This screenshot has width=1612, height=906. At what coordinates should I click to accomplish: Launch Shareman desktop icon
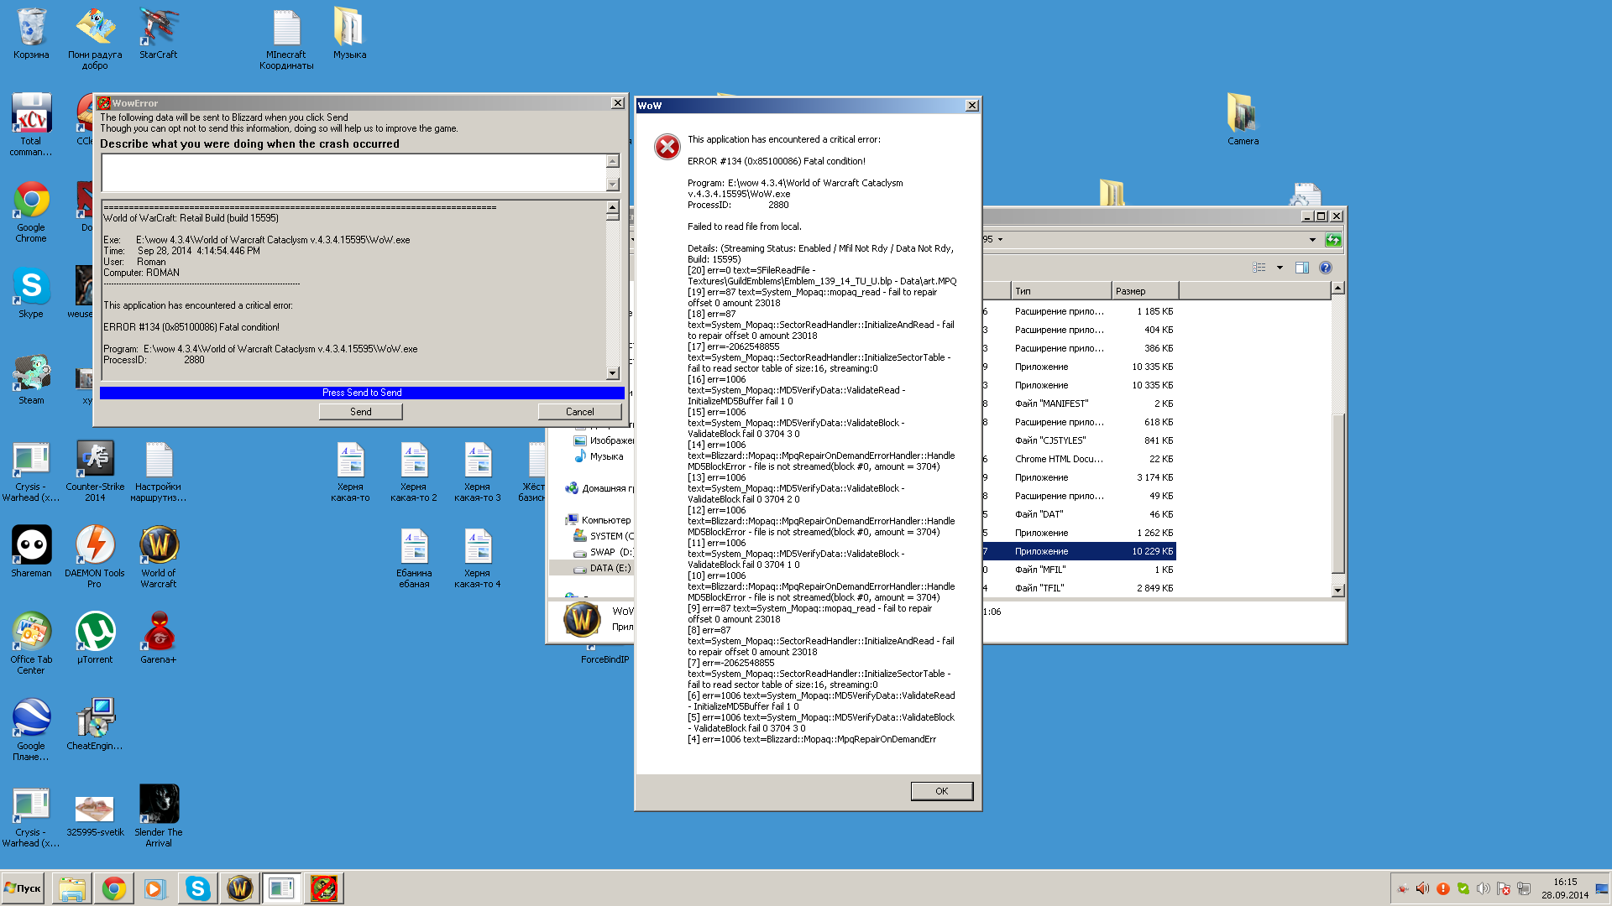31,551
